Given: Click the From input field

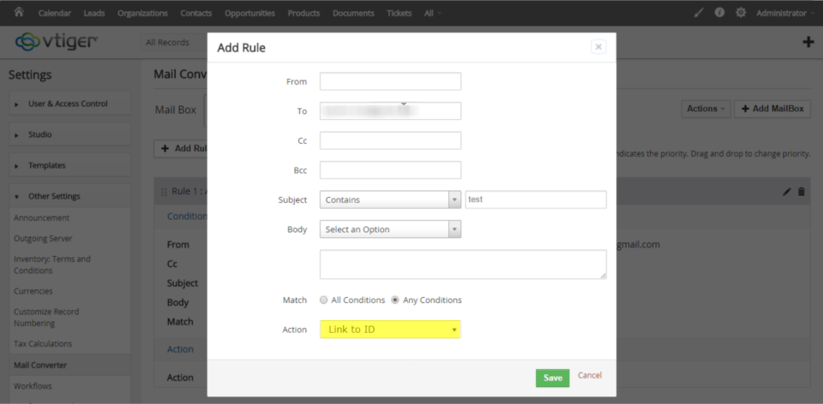Looking at the screenshot, I should click(390, 81).
